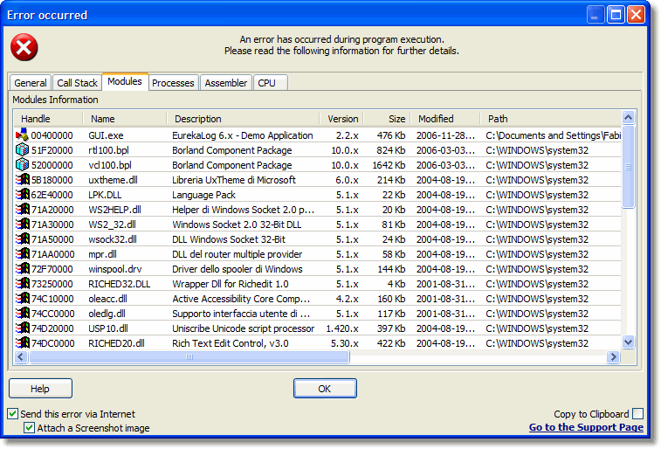Click the oleacc.dll module icon
The height and width of the screenshot is (449, 661).
[x=23, y=299]
